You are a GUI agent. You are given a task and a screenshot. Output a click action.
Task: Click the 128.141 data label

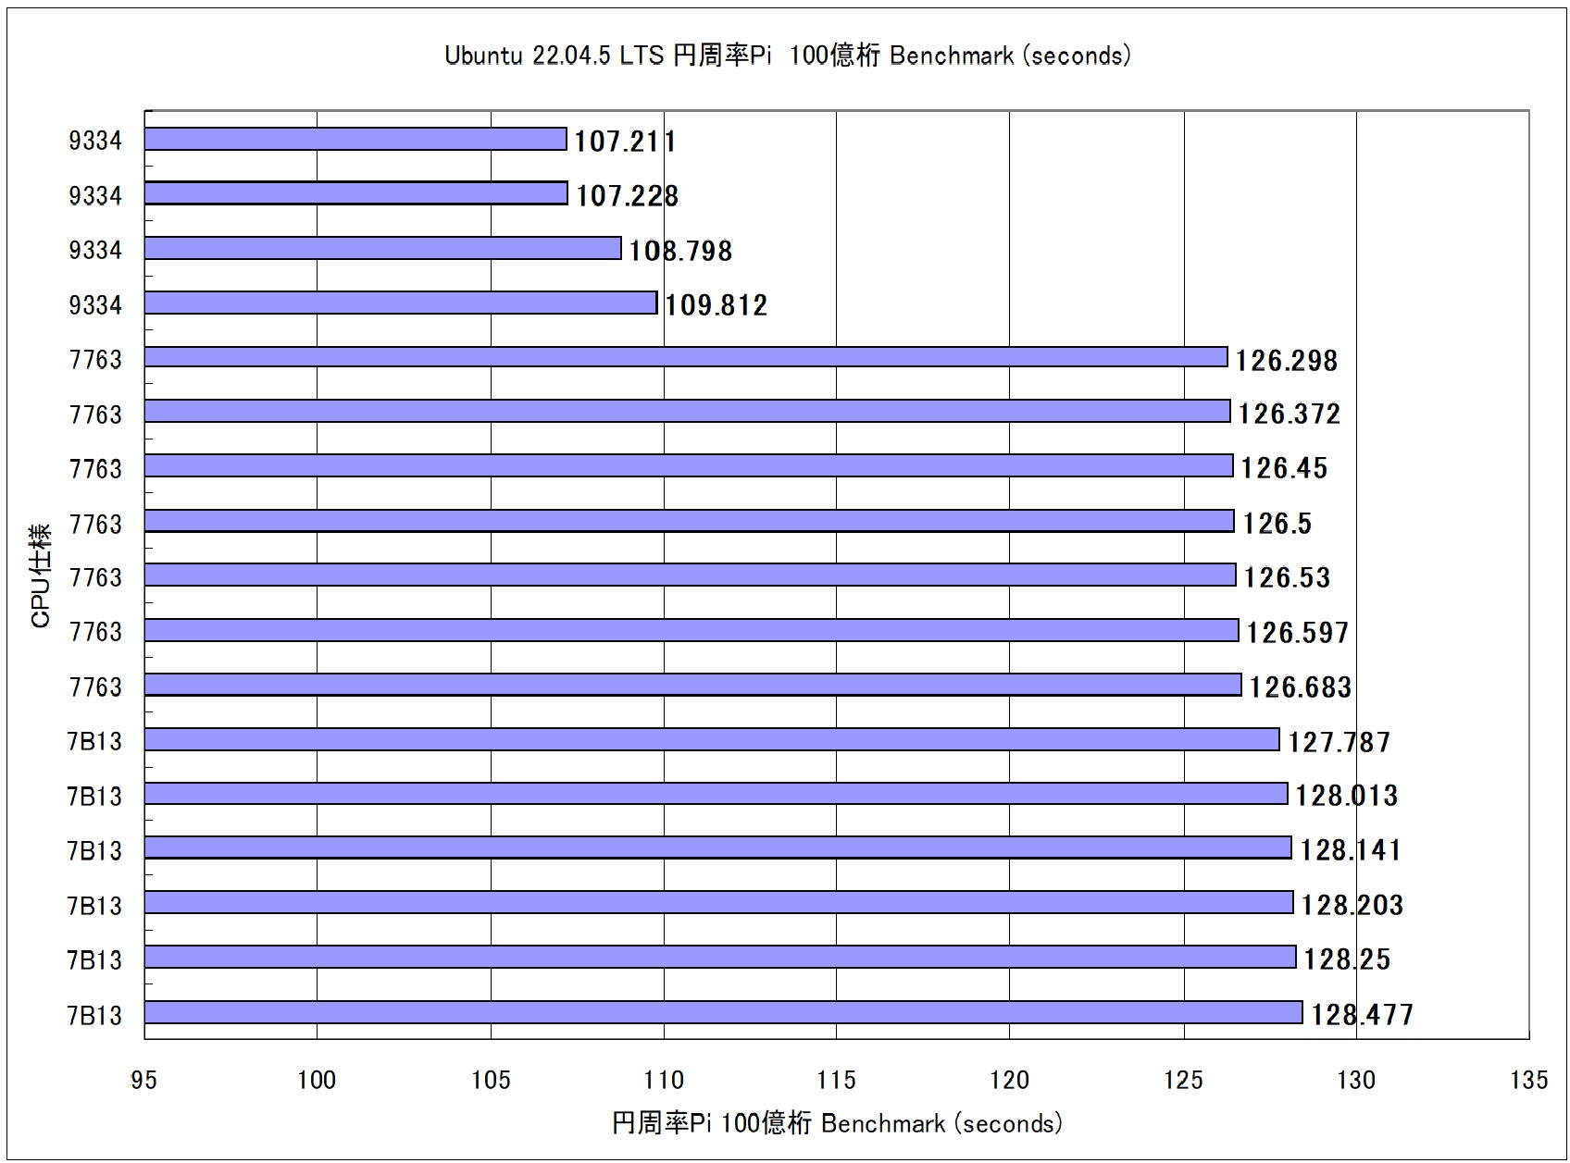point(1350,850)
